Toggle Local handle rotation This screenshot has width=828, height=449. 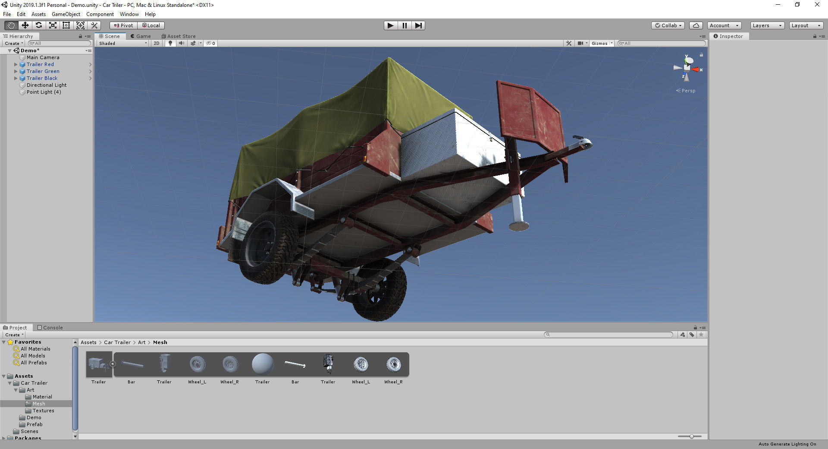coord(151,25)
